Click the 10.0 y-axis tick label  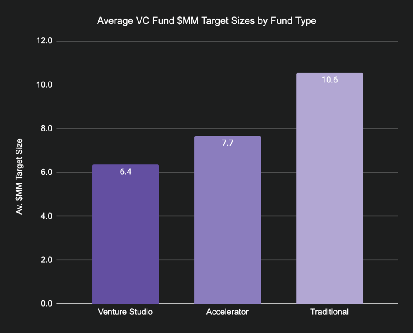pos(43,85)
